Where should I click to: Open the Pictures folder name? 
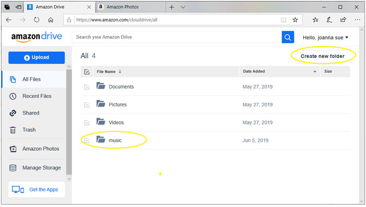coord(118,105)
